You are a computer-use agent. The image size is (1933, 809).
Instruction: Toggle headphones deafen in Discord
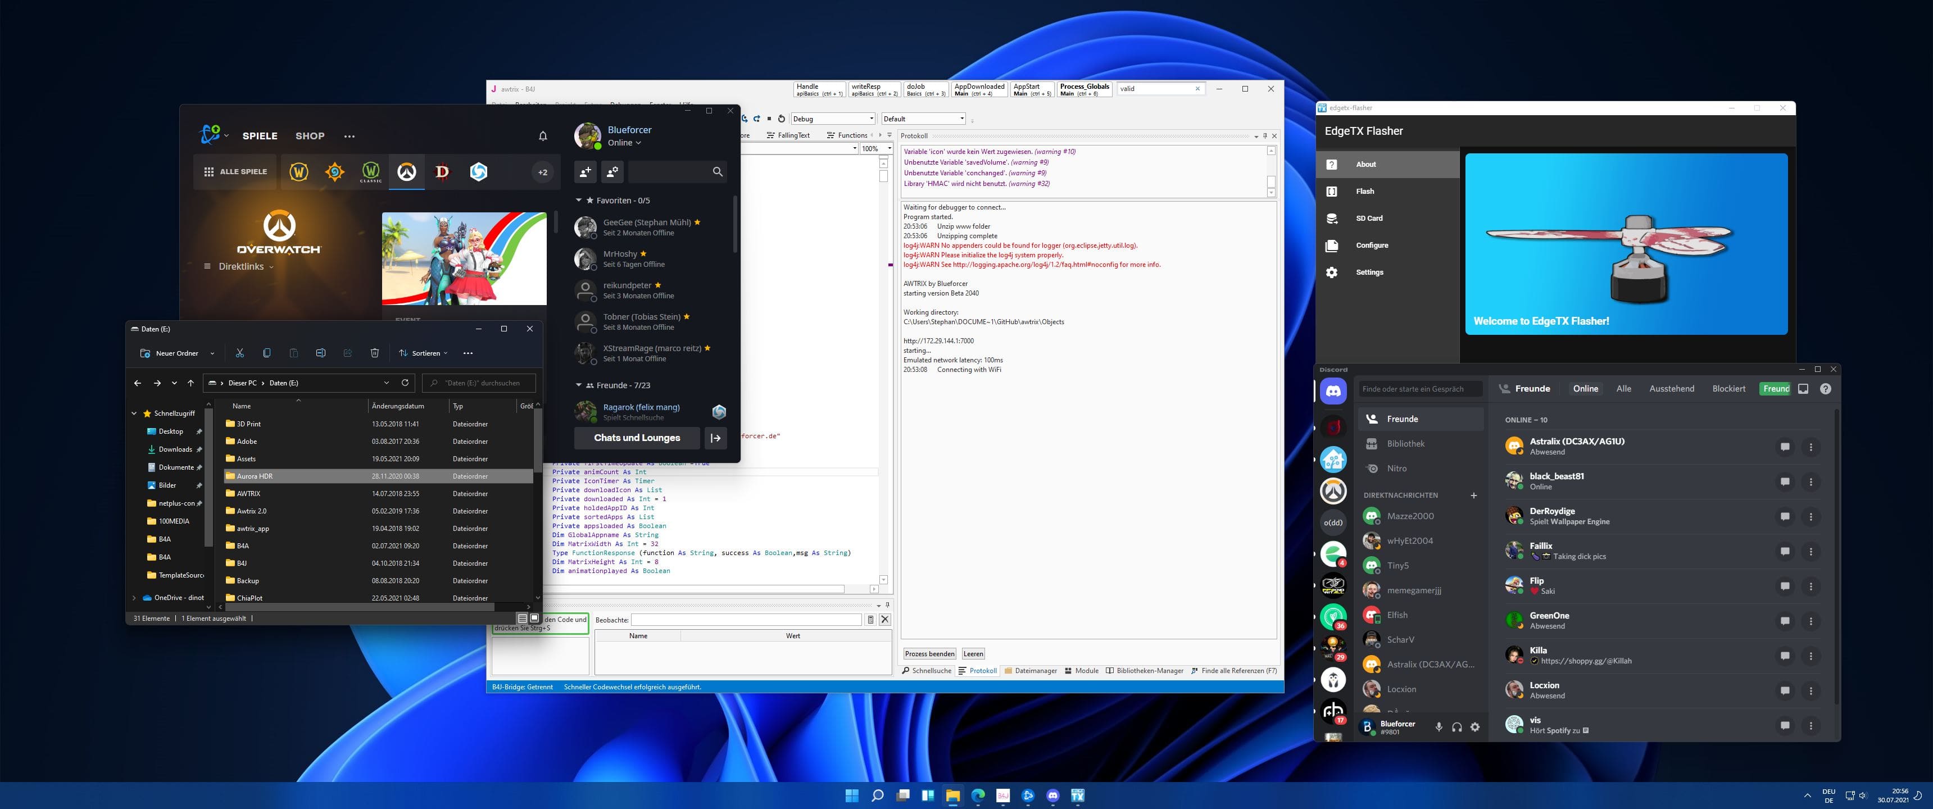coord(1456,726)
